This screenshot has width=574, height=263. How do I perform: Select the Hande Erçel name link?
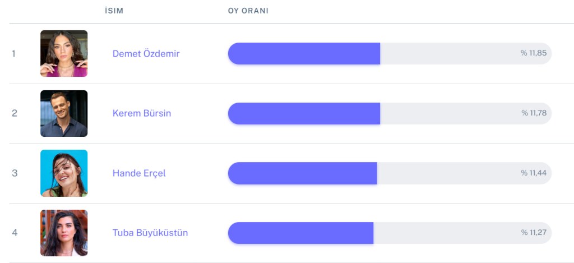[x=139, y=173]
